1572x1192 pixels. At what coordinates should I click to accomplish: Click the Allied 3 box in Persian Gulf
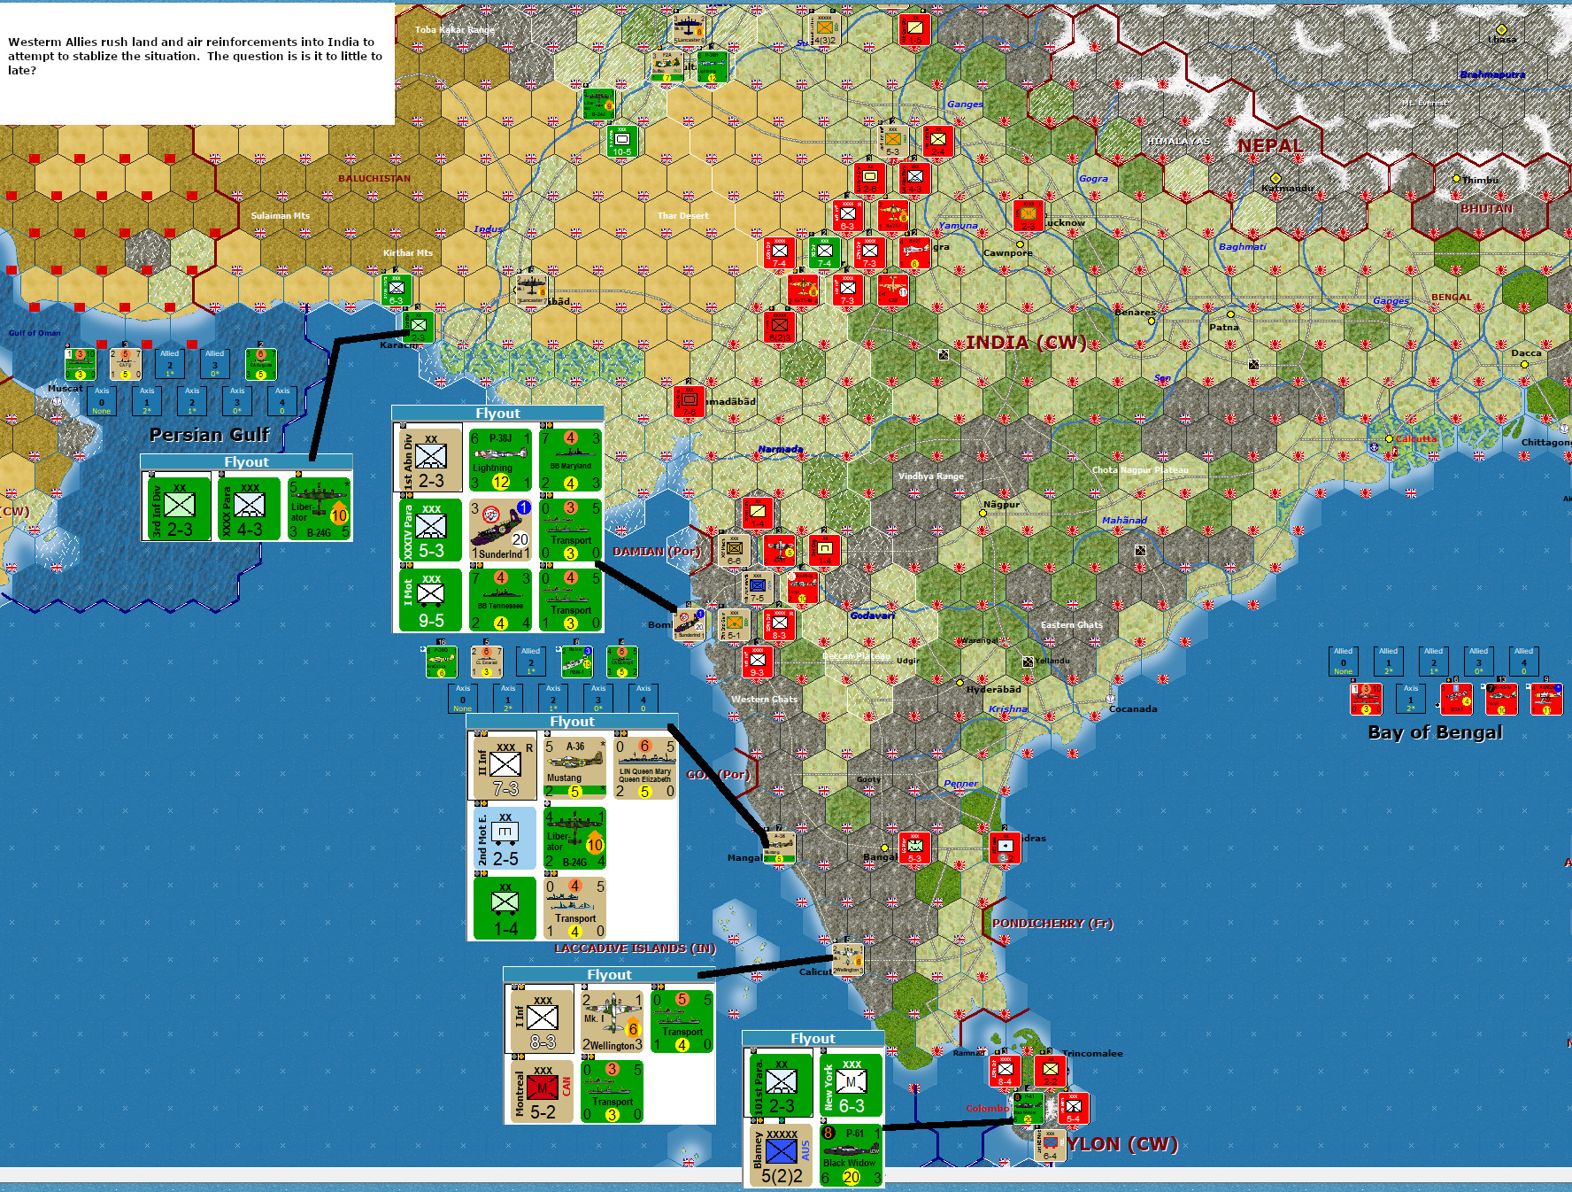214,365
